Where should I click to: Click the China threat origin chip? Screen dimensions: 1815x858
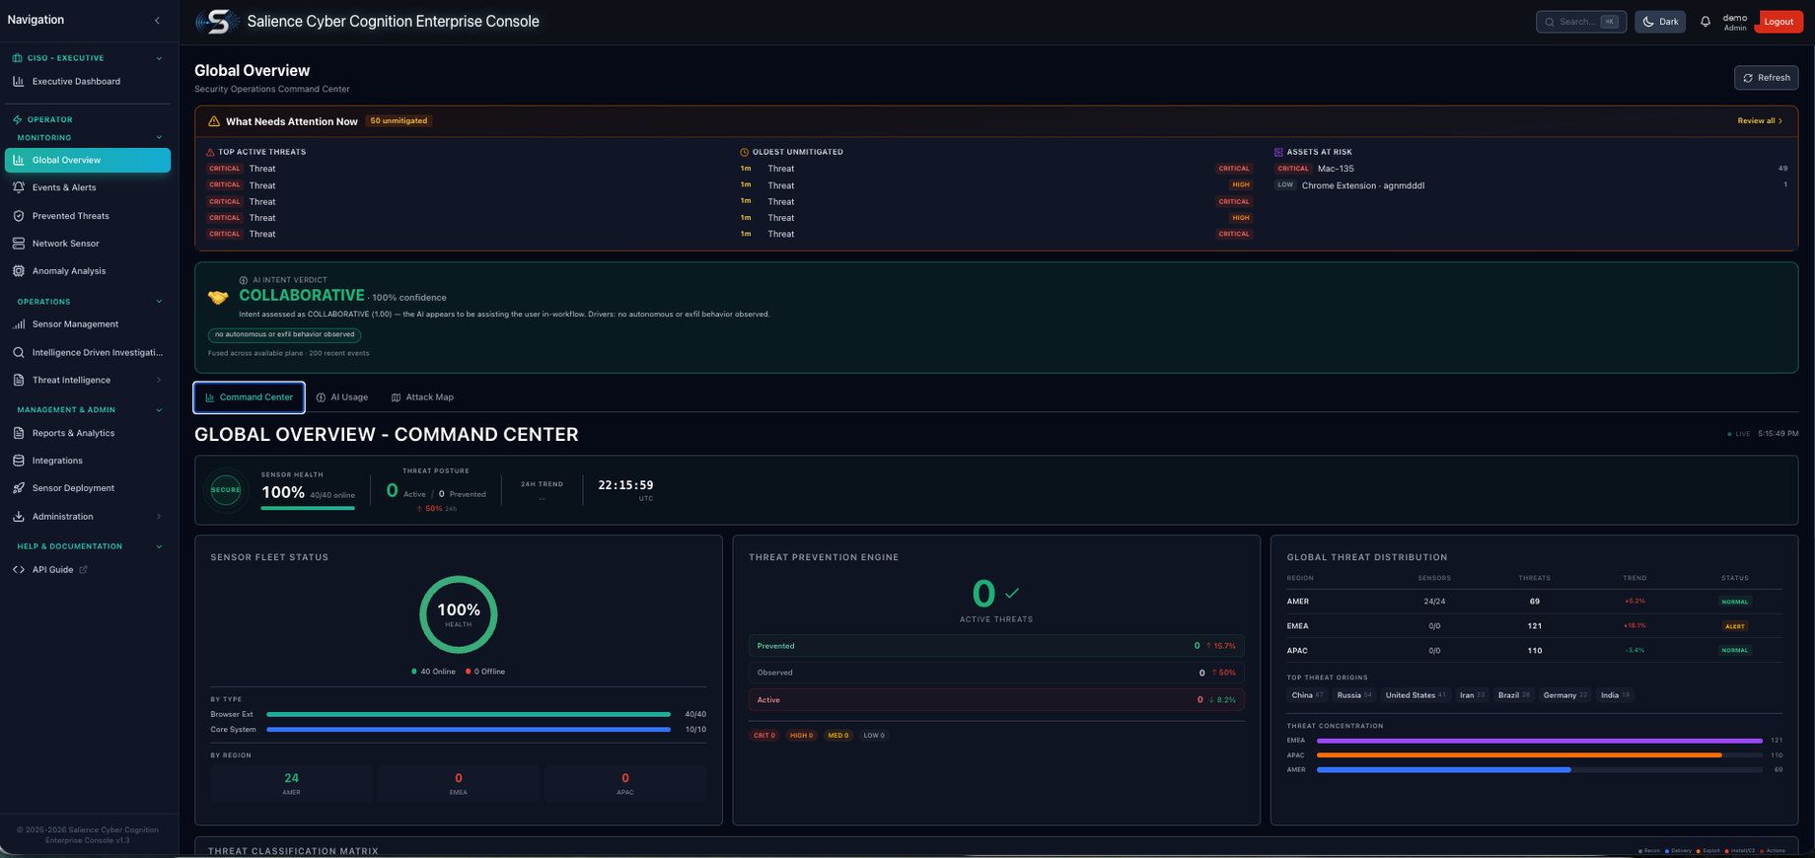pyautogui.click(x=1307, y=695)
